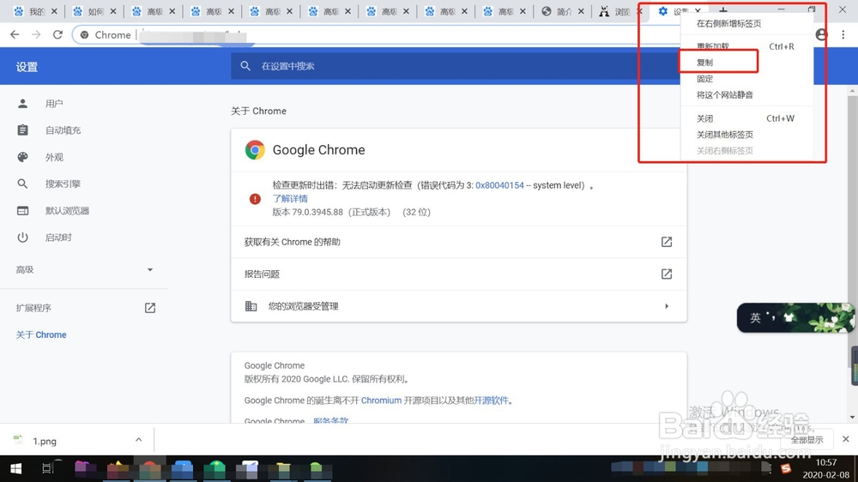858x482 pixels.
Task: Reload the page with the refresh icon
Action: (57, 34)
